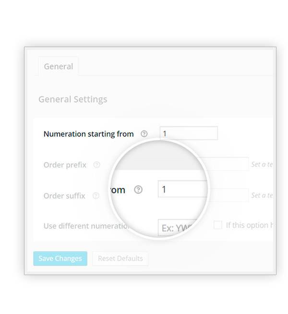The image size is (288, 314).
Task: Switch to the General tab
Action: point(59,67)
